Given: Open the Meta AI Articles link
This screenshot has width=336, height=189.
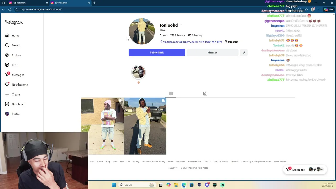Looking at the screenshot, I should (221, 162).
